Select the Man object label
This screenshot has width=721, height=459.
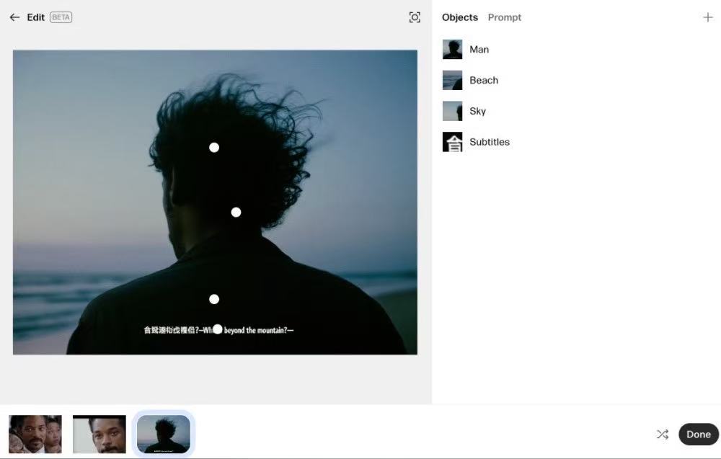coord(479,50)
